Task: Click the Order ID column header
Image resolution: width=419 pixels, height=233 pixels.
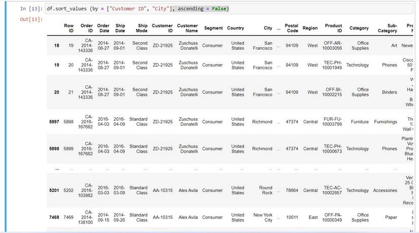Action: 86,28
